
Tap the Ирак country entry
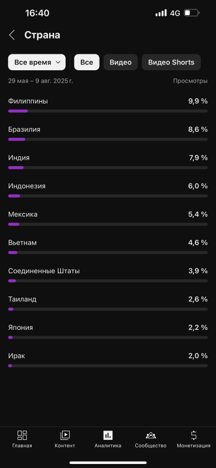(108, 360)
